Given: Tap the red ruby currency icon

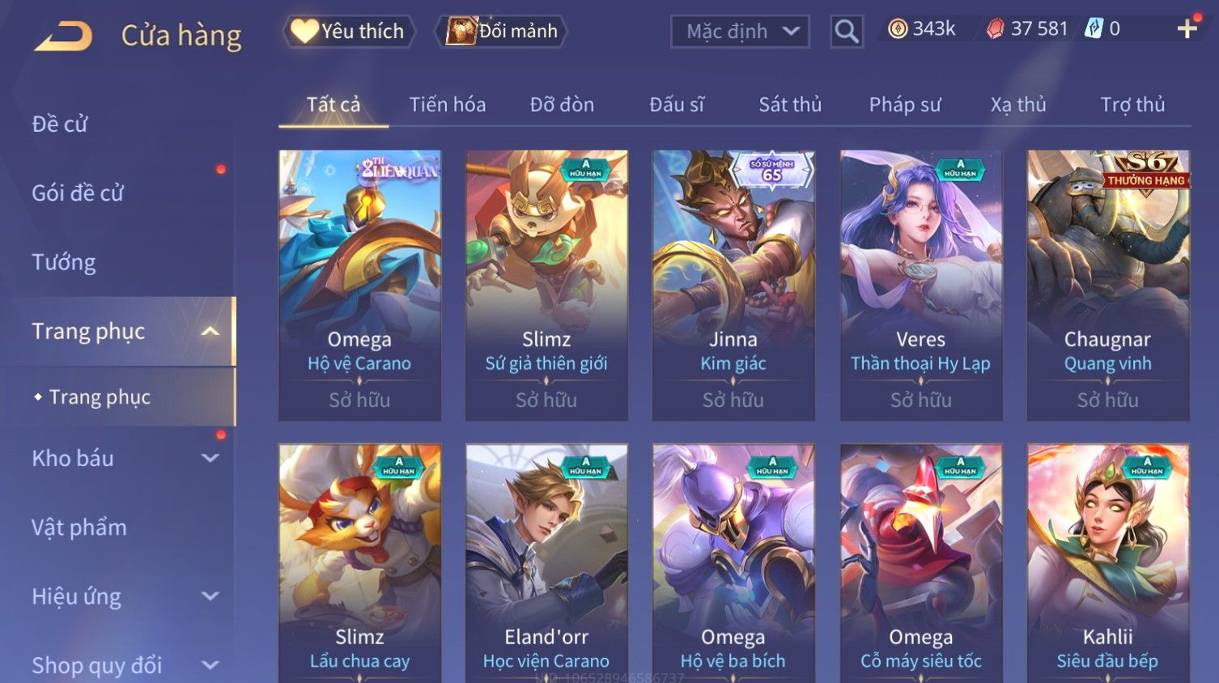Looking at the screenshot, I should [996, 29].
